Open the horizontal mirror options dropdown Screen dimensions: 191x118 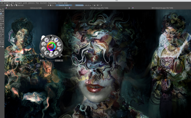click(96, 5)
